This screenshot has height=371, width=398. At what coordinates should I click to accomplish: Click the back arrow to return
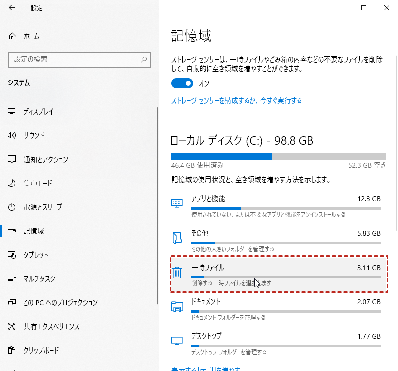tap(11, 8)
